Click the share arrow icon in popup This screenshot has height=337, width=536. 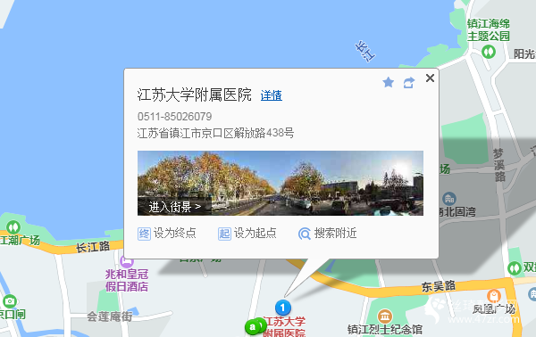pos(409,82)
